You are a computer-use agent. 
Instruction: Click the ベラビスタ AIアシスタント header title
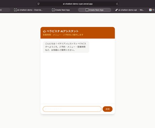click(x=63, y=31)
